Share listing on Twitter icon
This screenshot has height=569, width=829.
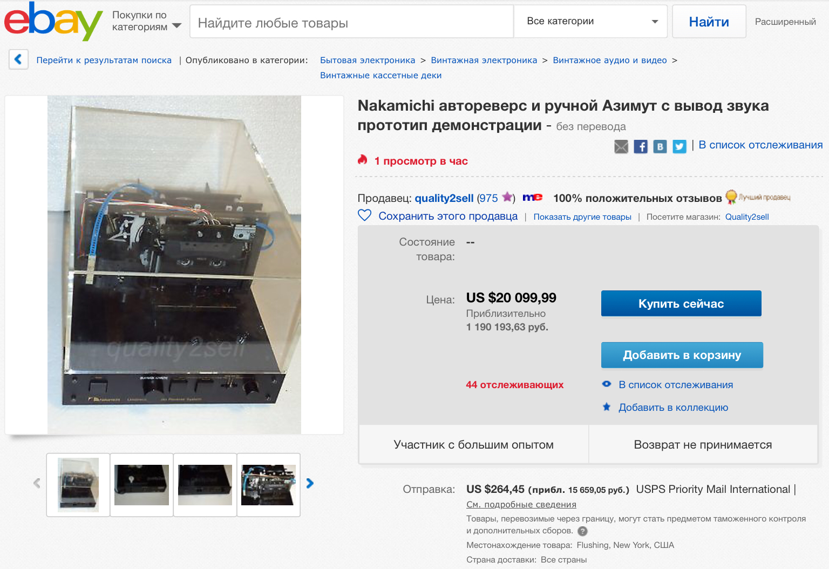coord(679,146)
